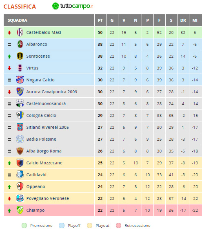Click the Aurora Cavalponica 2009 shield logo
Viewport: 202px width, 231px height.
click(x=20, y=92)
